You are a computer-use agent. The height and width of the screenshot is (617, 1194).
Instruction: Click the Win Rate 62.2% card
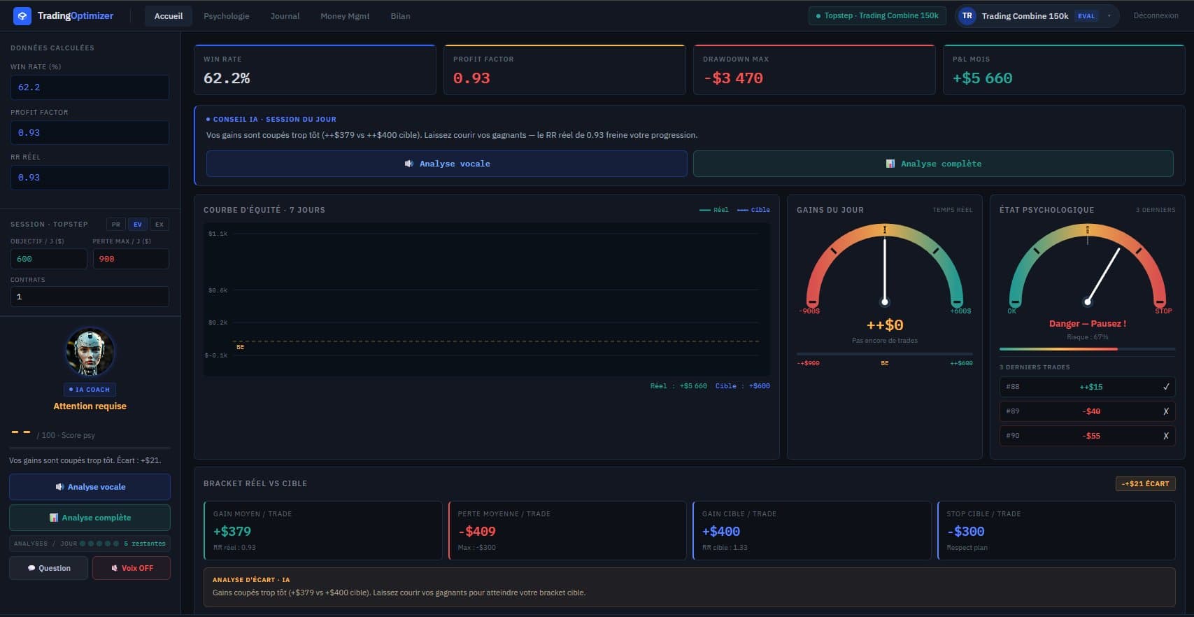(315, 70)
